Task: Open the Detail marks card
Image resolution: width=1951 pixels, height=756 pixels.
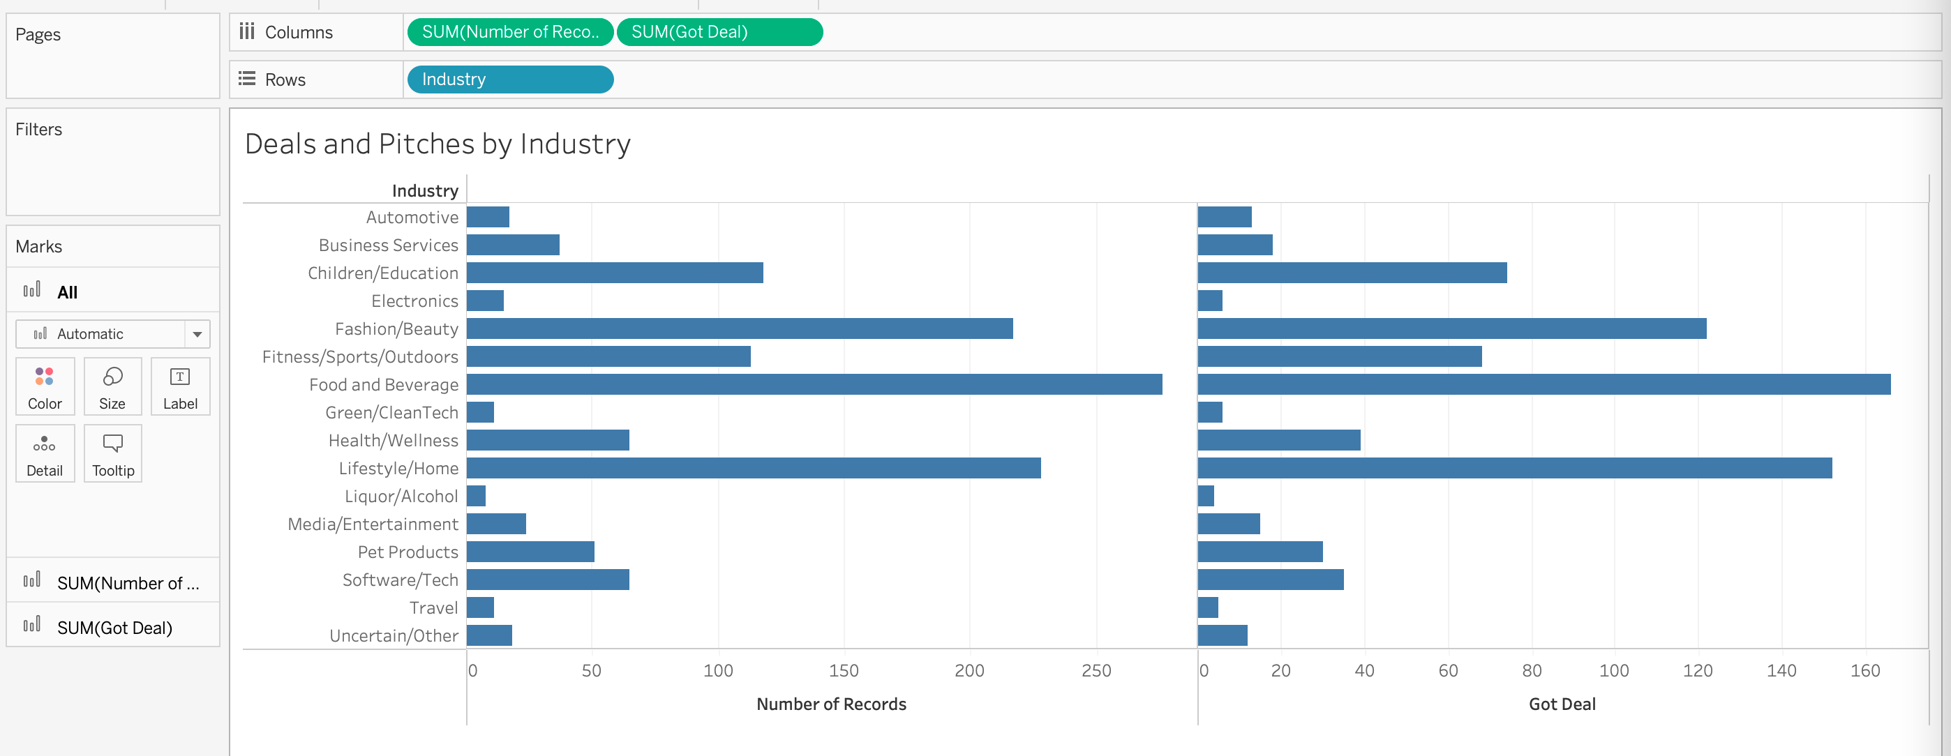Action: 45,453
